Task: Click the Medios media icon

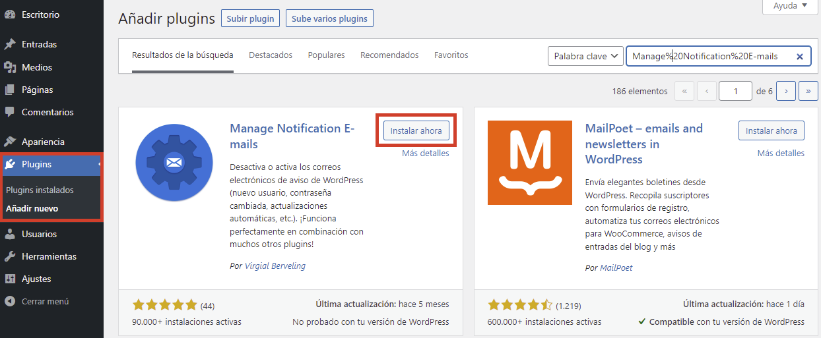Action: point(10,67)
